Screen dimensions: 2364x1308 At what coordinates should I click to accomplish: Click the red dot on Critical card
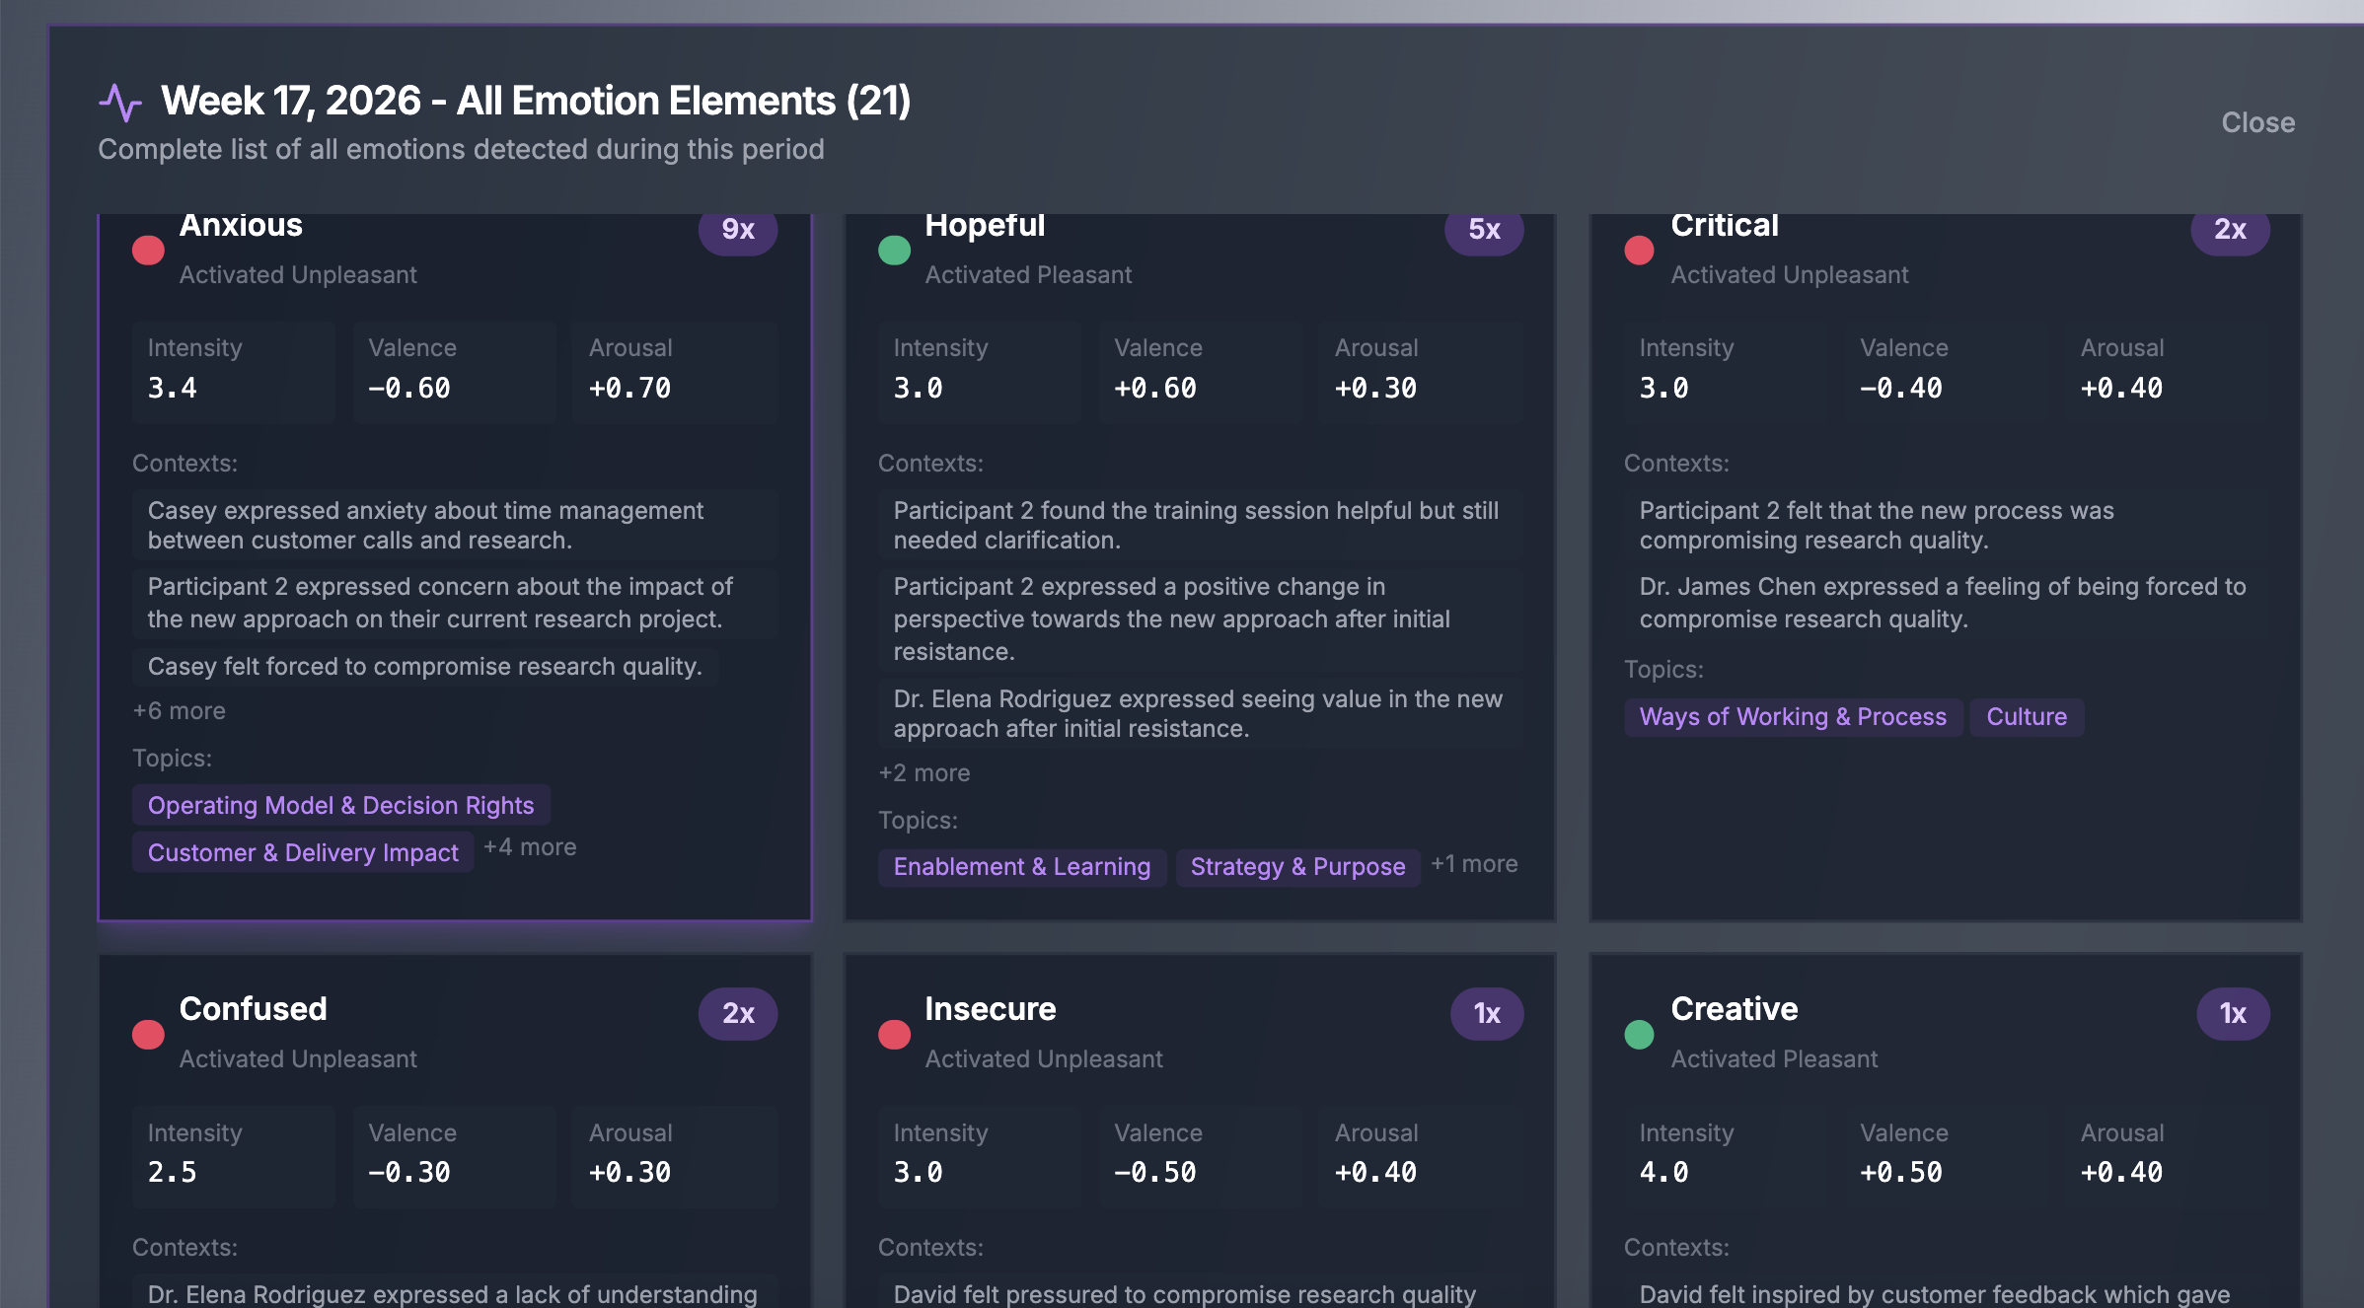pyautogui.click(x=1639, y=251)
